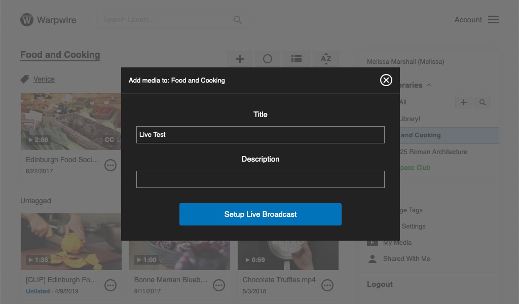Select Roman Architecture library
The height and width of the screenshot is (304, 519).
tap(434, 152)
